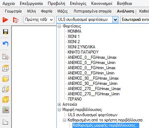
Task: Click Καθορισμός μορφής περιβάλλουσας... highlighted item
Action: [x=106, y=126]
